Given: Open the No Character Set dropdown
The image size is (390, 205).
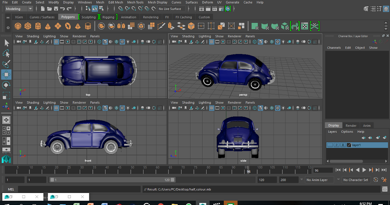Looking at the screenshot, I should pos(356,180).
